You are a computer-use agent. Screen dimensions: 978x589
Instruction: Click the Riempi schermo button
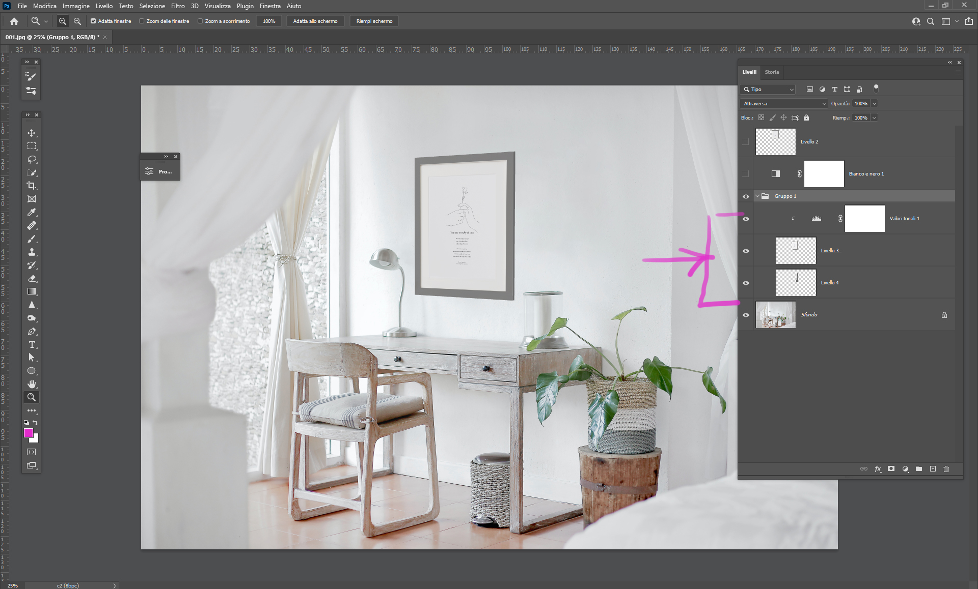point(374,21)
